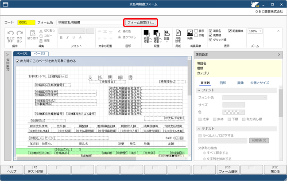The width and height of the screenshot is (287, 181).
Task: Toggle Underline (U) in the font ribbon group
Action: pyautogui.click(x=74, y=38)
